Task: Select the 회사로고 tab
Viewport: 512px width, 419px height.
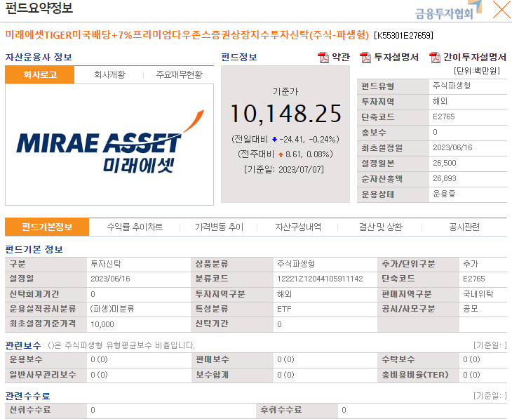Action: [x=40, y=75]
